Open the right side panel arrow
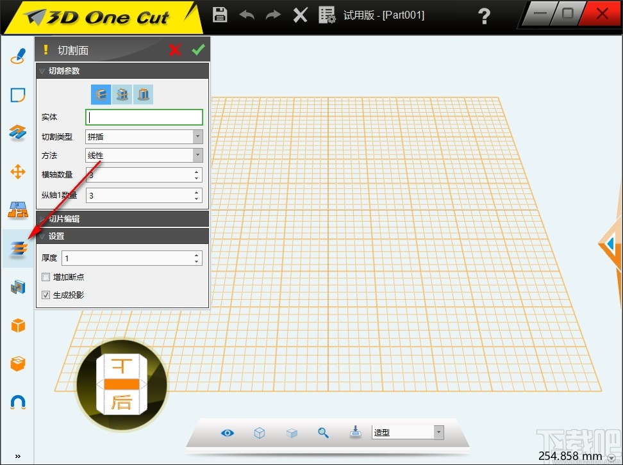This screenshot has width=623, height=465. pyautogui.click(x=610, y=243)
